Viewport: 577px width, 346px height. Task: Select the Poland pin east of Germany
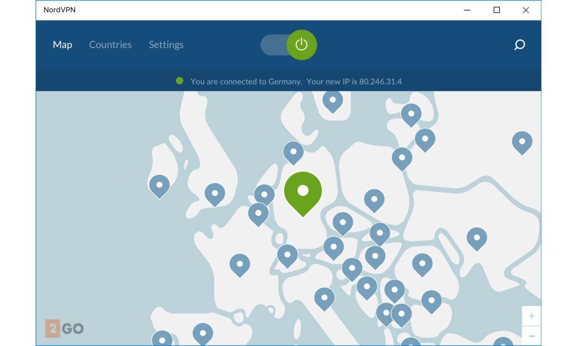(374, 199)
